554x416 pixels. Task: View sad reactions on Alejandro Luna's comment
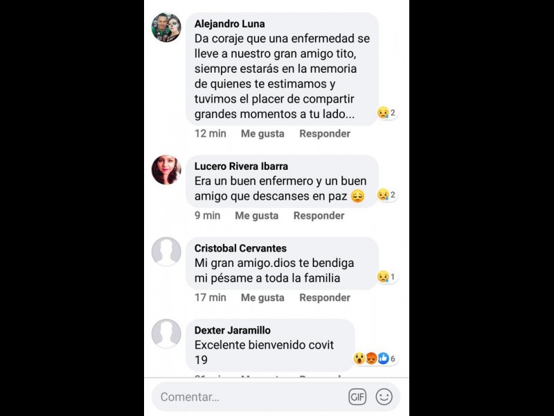coord(387,113)
